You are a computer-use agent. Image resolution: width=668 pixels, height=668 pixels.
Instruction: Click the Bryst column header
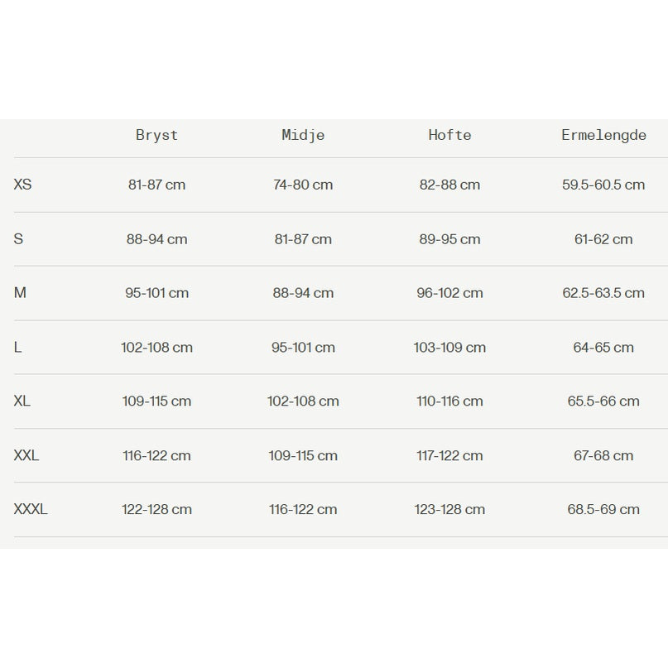tap(156, 135)
